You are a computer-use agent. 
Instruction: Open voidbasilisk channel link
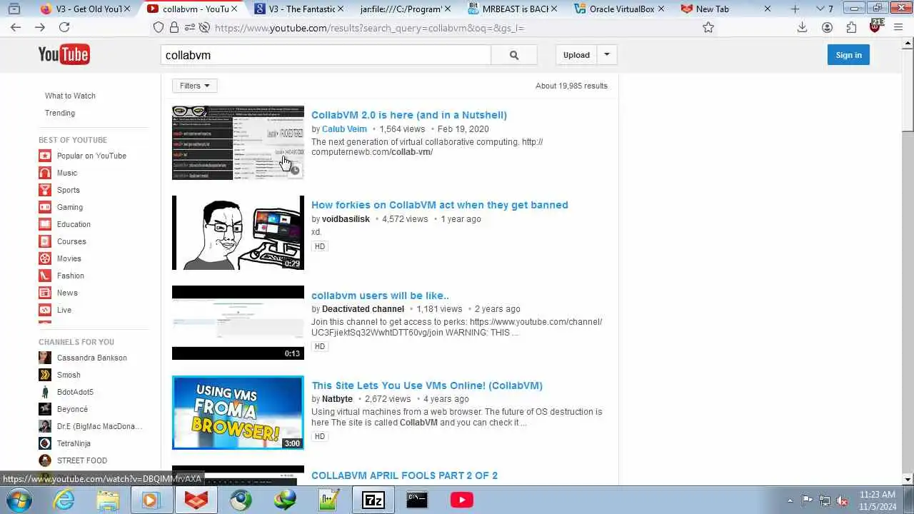tap(346, 219)
